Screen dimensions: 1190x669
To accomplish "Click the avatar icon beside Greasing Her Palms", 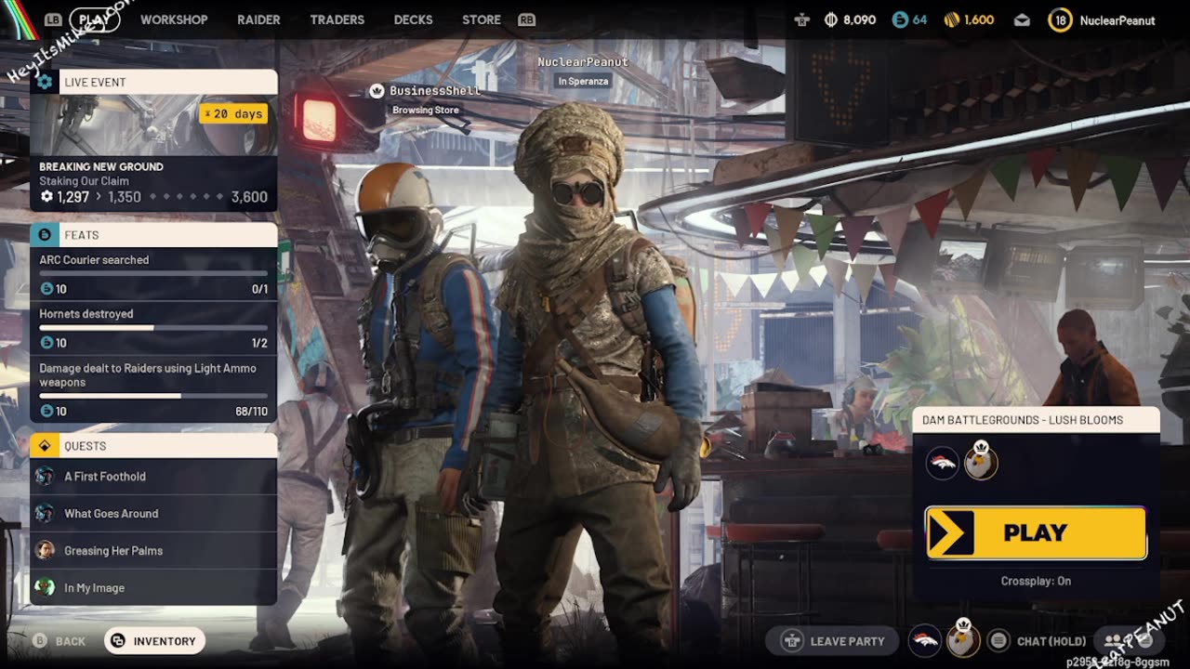I will point(45,551).
